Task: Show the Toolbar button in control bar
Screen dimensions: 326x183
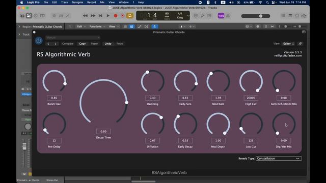Action: point(42,16)
